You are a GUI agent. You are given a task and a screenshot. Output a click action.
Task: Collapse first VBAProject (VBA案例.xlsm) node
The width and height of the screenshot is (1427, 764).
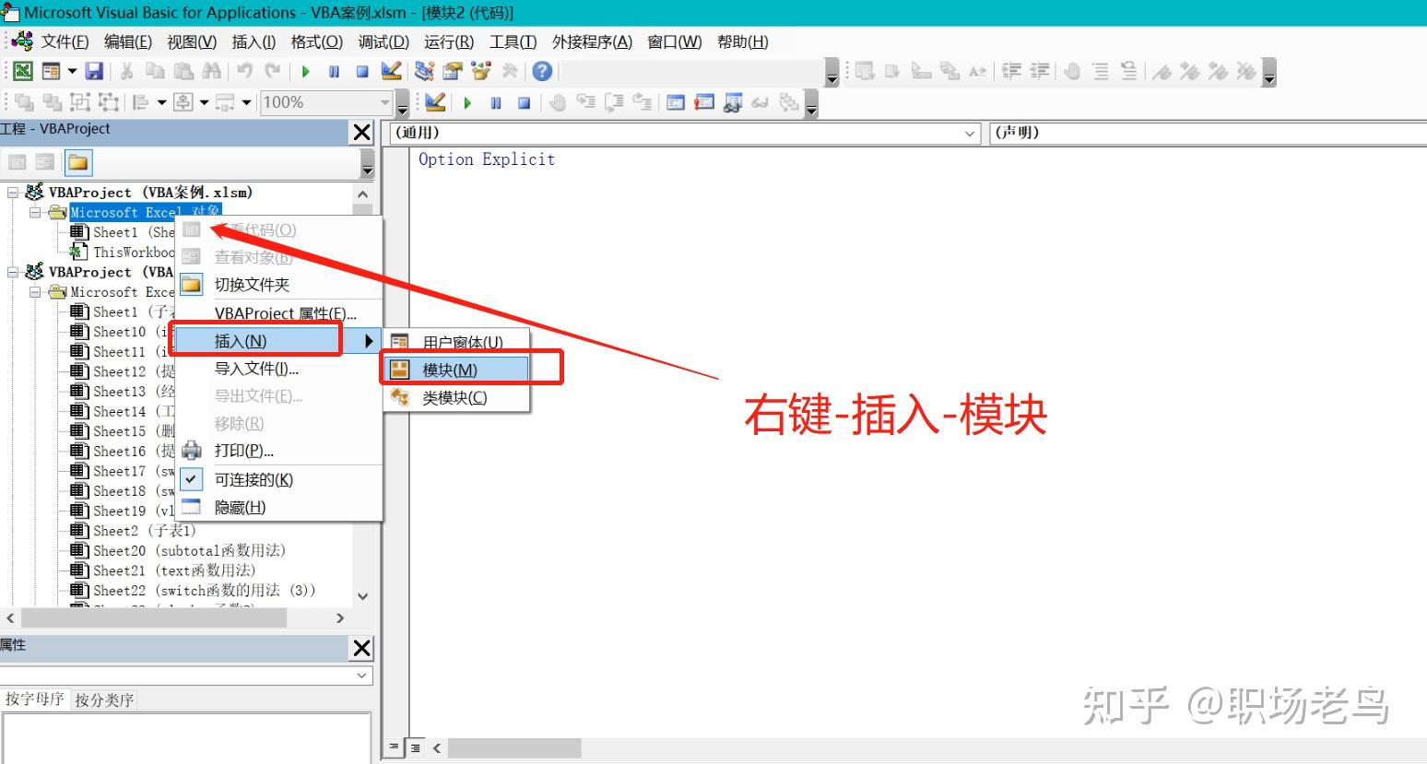point(13,193)
